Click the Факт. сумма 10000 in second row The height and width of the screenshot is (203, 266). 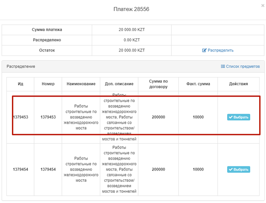pos(198,169)
